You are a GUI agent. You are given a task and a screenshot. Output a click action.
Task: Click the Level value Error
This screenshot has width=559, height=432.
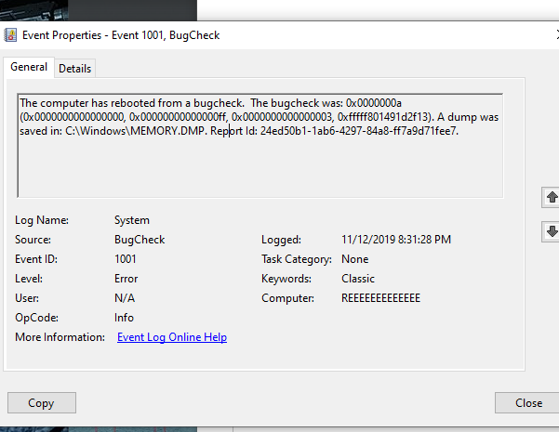[x=126, y=279]
